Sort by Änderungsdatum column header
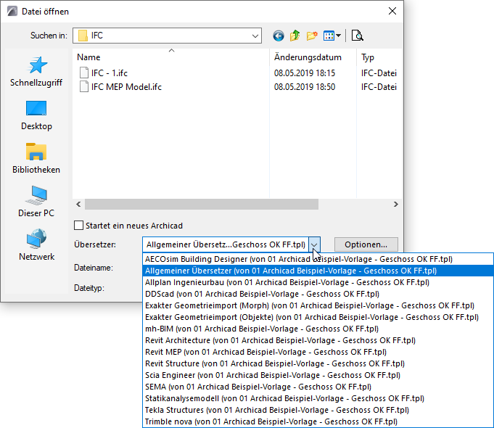Image resolution: width=494 pixels, height=428 pixels. [313, 57]
